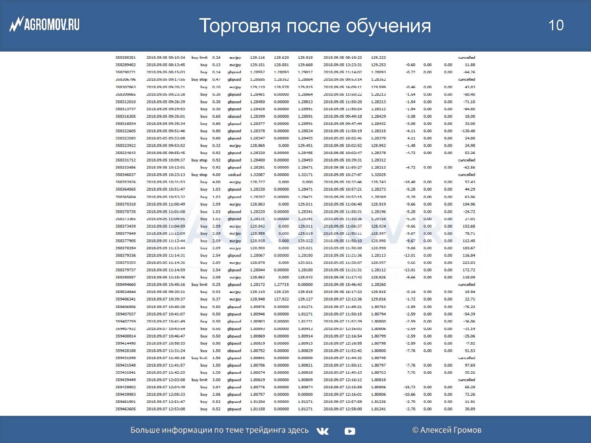Click the AGROMOV.RU logo
Image resolution: width=591 pixels, height=443 pixels.
click(45, 24)
